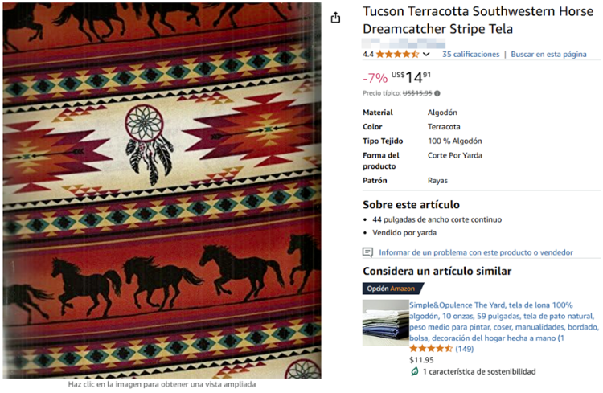
Task: Open the Simple&Opulence fabric thumbnail
Action: (x=385, y=323)
